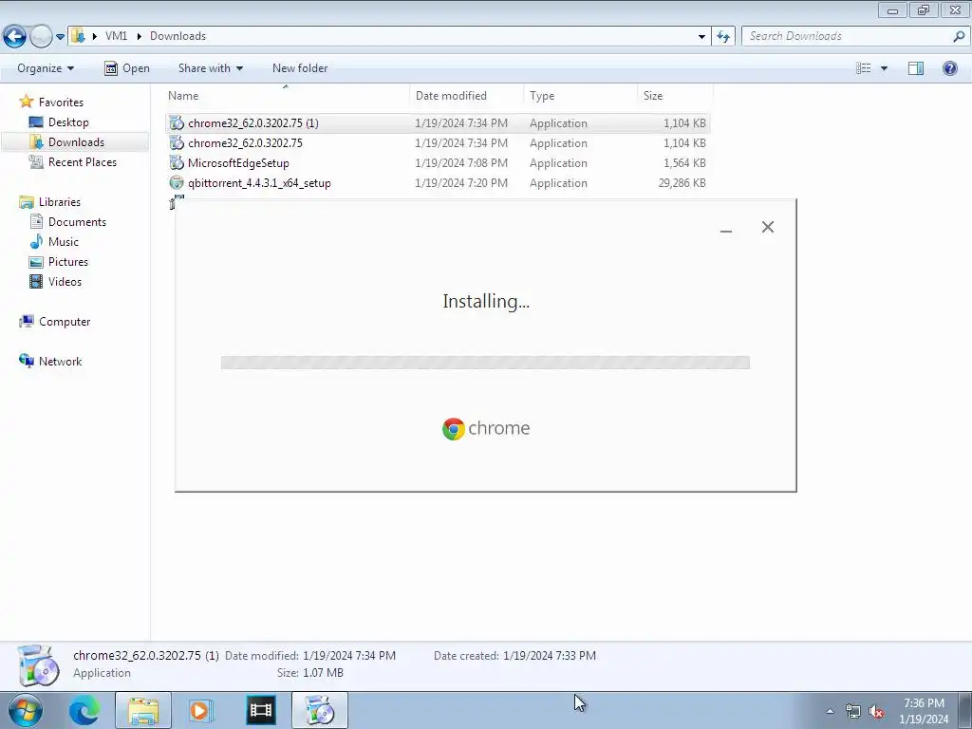Click the 29,286 KB size cell
Viewport: 972px width, 729px height.
tap(682, 183)
